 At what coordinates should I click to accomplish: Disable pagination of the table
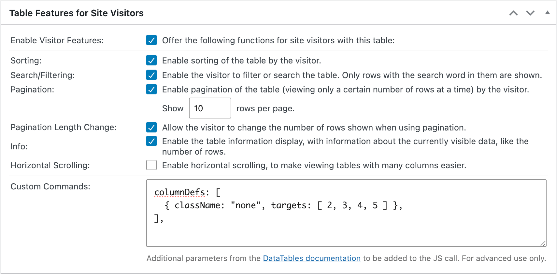point(151,89)
